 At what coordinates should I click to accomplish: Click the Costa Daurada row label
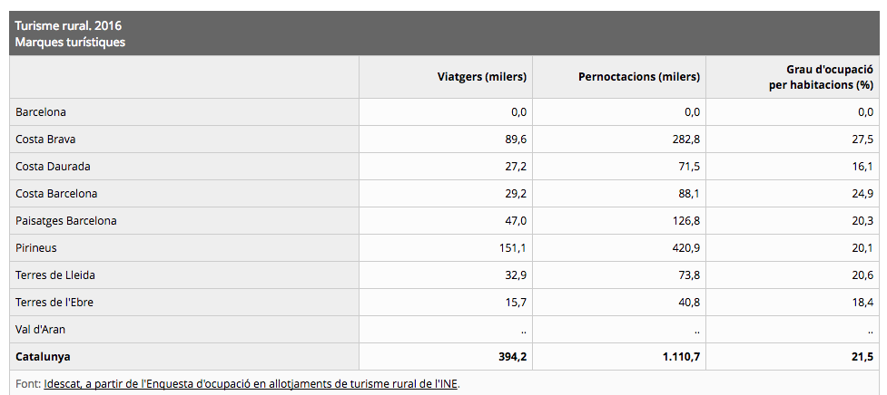click(x=53, y=167)
